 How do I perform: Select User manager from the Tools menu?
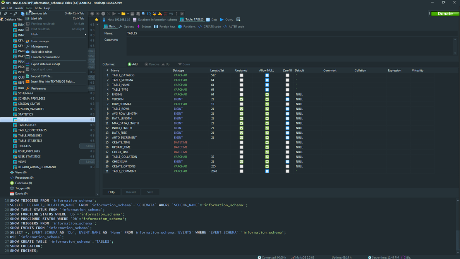pyautogui.click(x=41, y=41)
